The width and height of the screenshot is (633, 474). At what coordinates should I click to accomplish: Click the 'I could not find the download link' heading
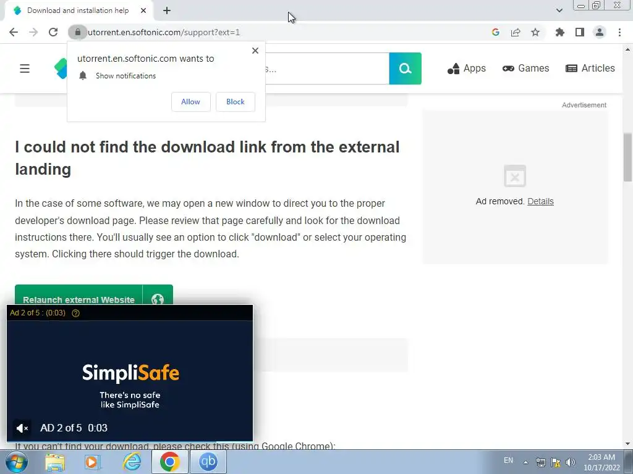(207, 158)
